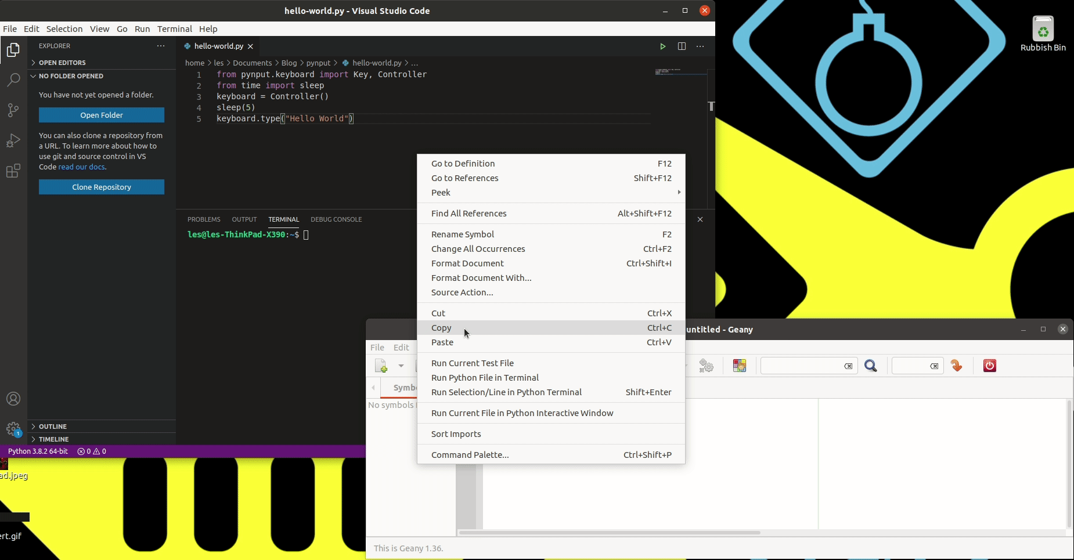Expand the Open Editors section
The image size is (1074, 560).
point(62,63)
